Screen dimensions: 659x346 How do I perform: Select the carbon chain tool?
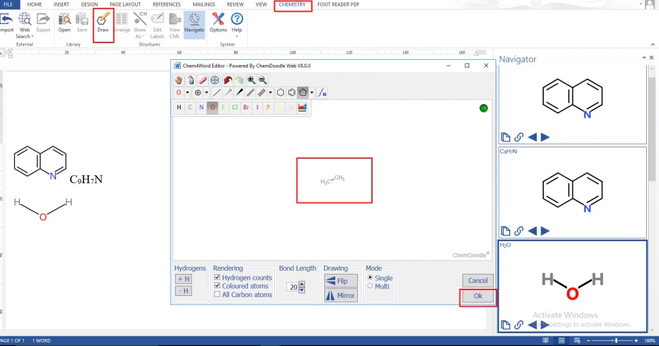pyautogui.click(x=322, y=93)
